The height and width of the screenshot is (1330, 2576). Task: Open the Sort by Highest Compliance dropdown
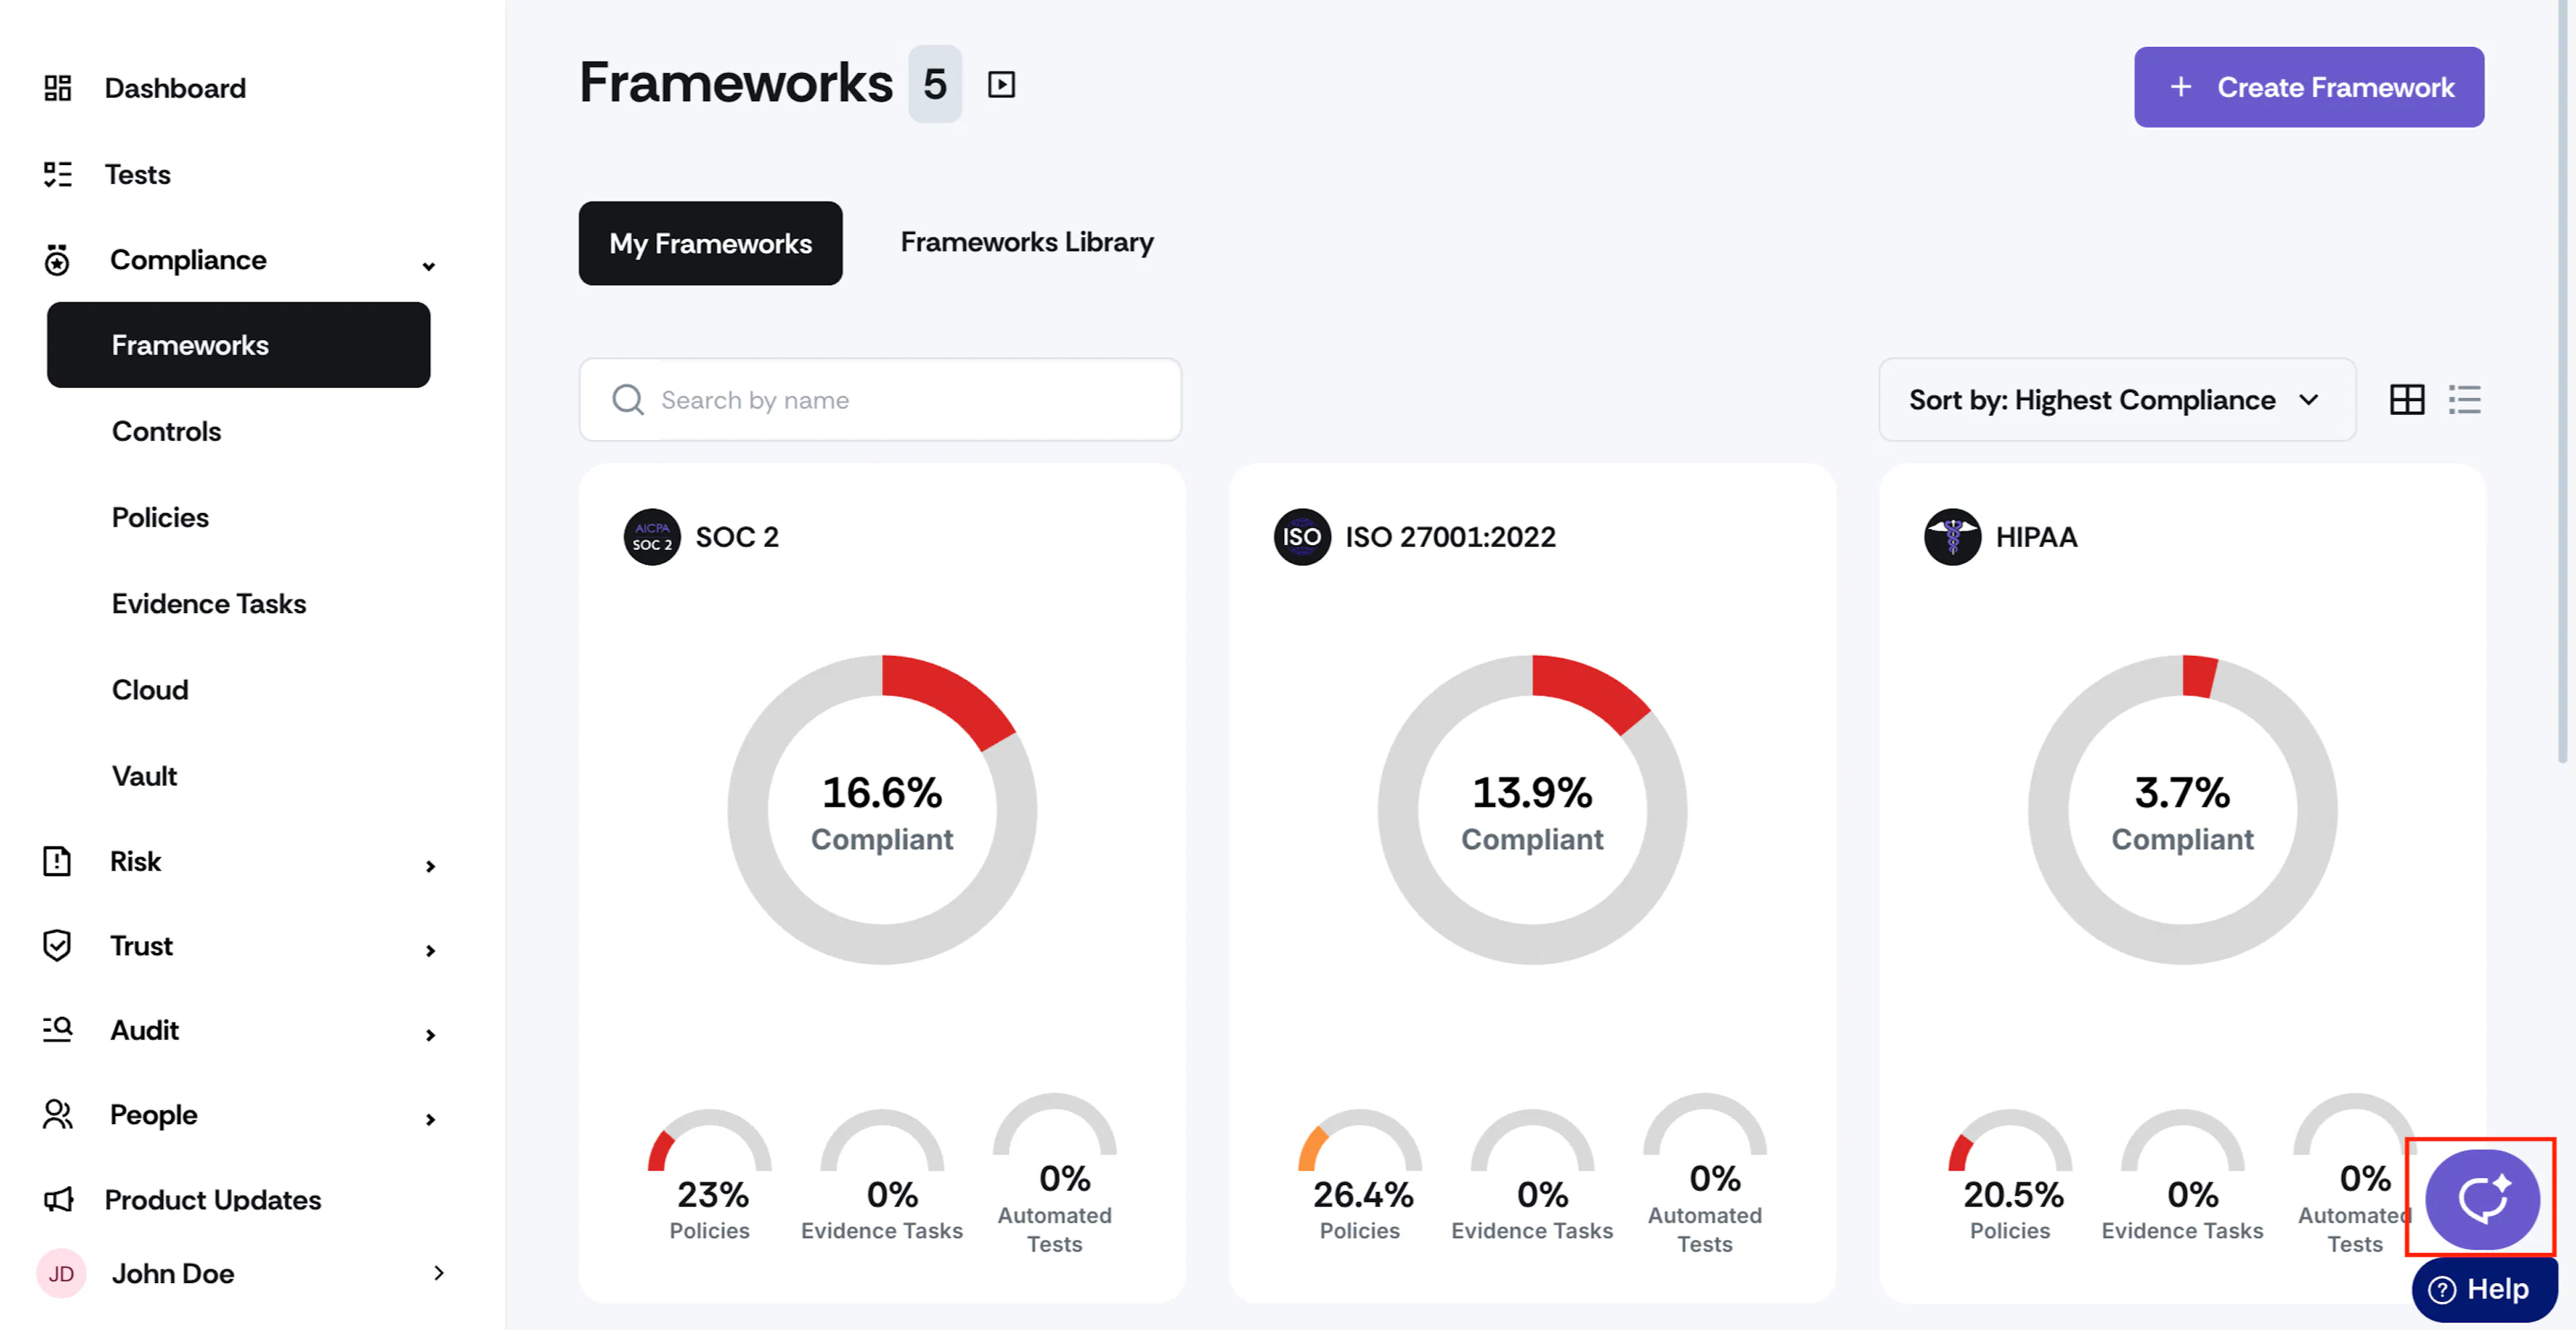click(x=2117, y=400)
